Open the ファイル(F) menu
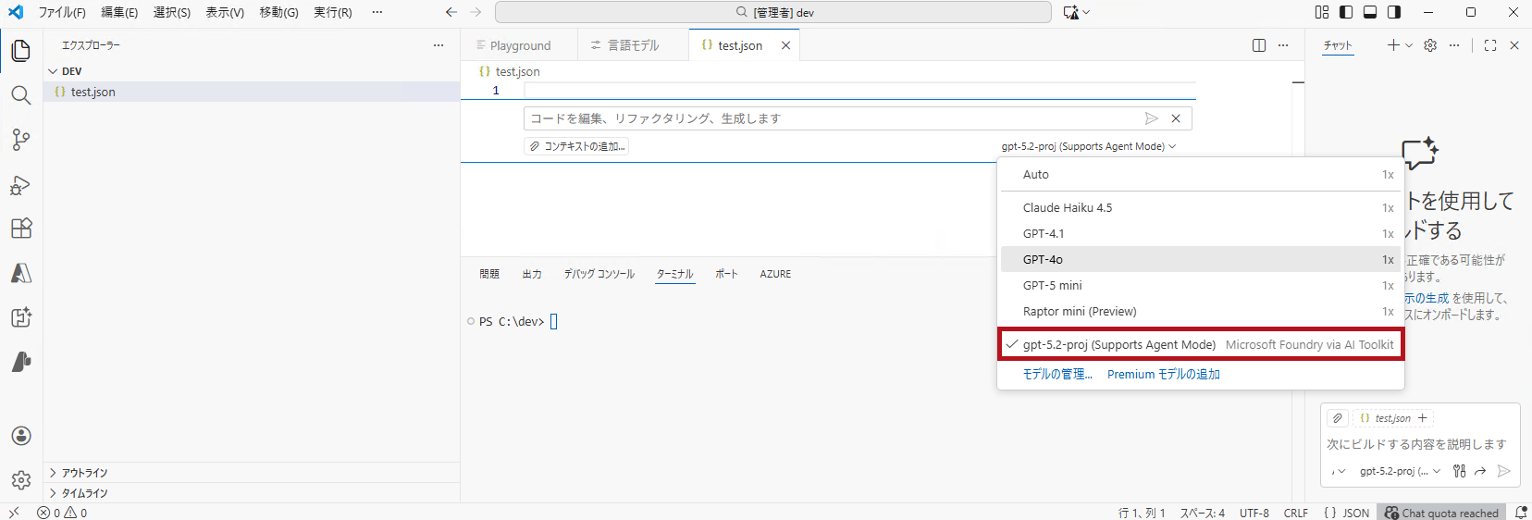 point(62,12)
